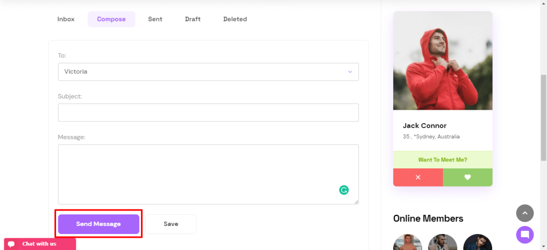Click the Save button

[171, 224]
